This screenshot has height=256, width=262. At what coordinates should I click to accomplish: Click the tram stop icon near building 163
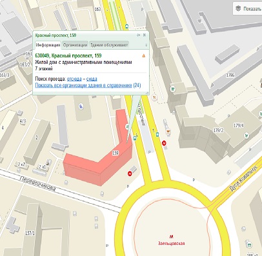126,26
